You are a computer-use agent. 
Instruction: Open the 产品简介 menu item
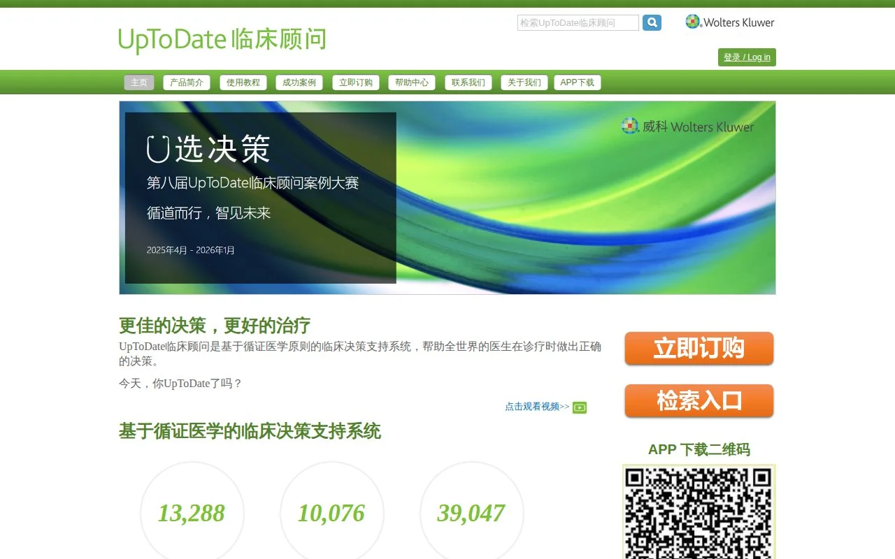click(x=187, y=82)
